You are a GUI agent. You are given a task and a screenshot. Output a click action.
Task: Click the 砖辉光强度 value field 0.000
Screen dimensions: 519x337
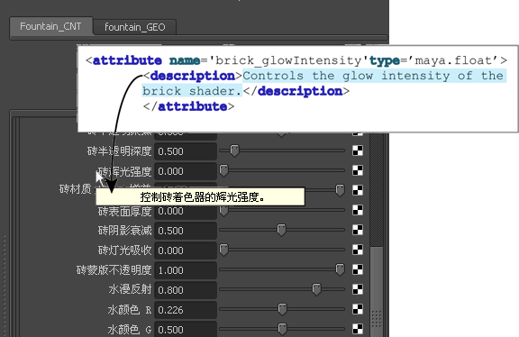[186, 171]
